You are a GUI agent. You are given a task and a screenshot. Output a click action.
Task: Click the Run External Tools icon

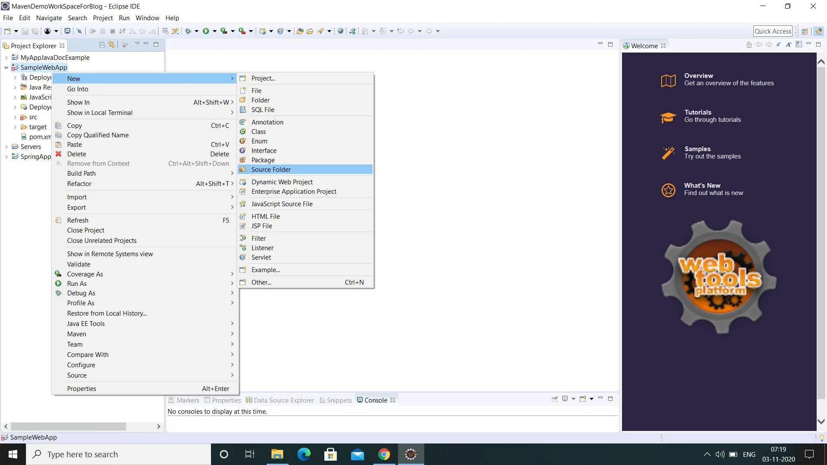click(242, 31)
